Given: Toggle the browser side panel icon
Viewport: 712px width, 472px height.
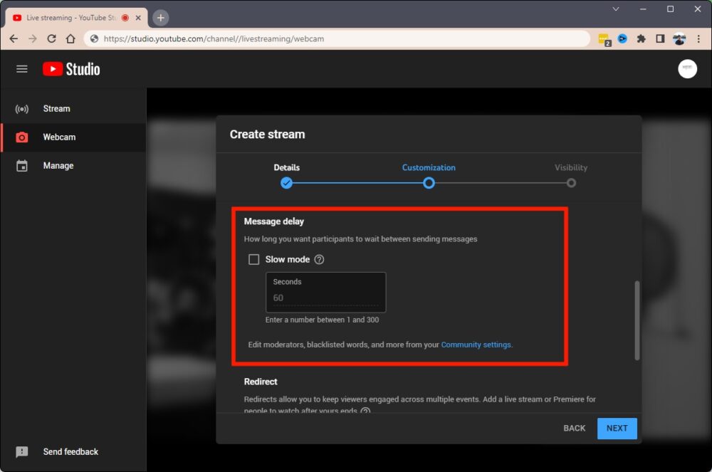Looking at the screenshot, I should tap(660, 39).
